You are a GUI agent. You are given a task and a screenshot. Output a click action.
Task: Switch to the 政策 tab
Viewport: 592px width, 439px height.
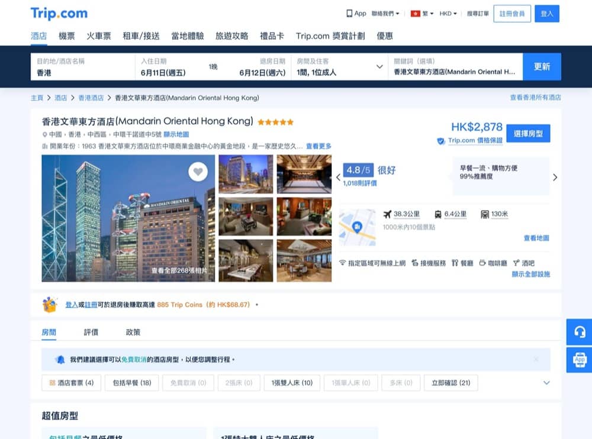click(x=133, y=332)
